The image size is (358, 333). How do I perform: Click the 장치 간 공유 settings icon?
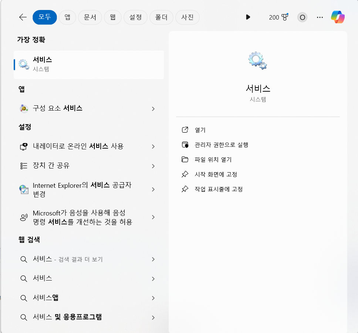(23, 166)
